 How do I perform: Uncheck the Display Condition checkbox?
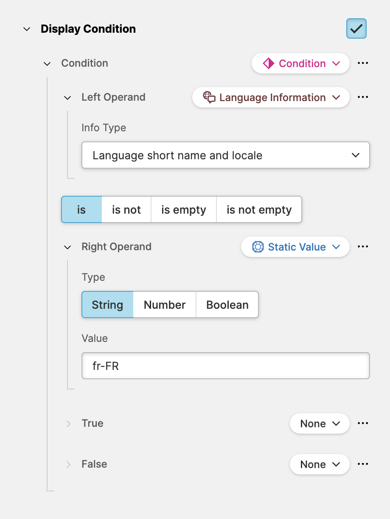pos(356,29)
